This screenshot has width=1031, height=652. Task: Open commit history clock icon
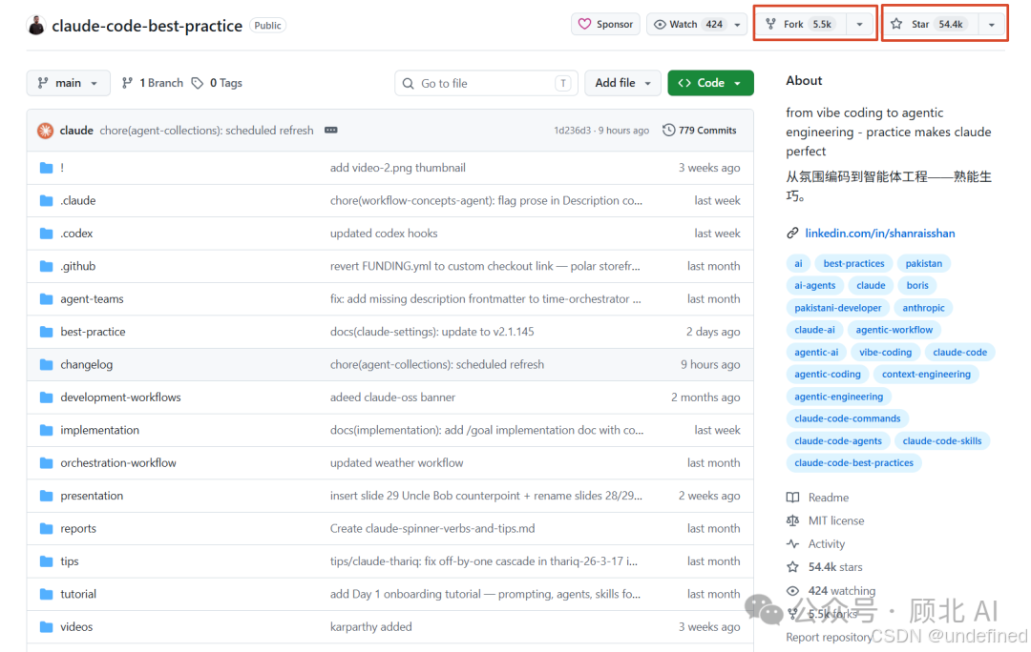pos(668,130)
